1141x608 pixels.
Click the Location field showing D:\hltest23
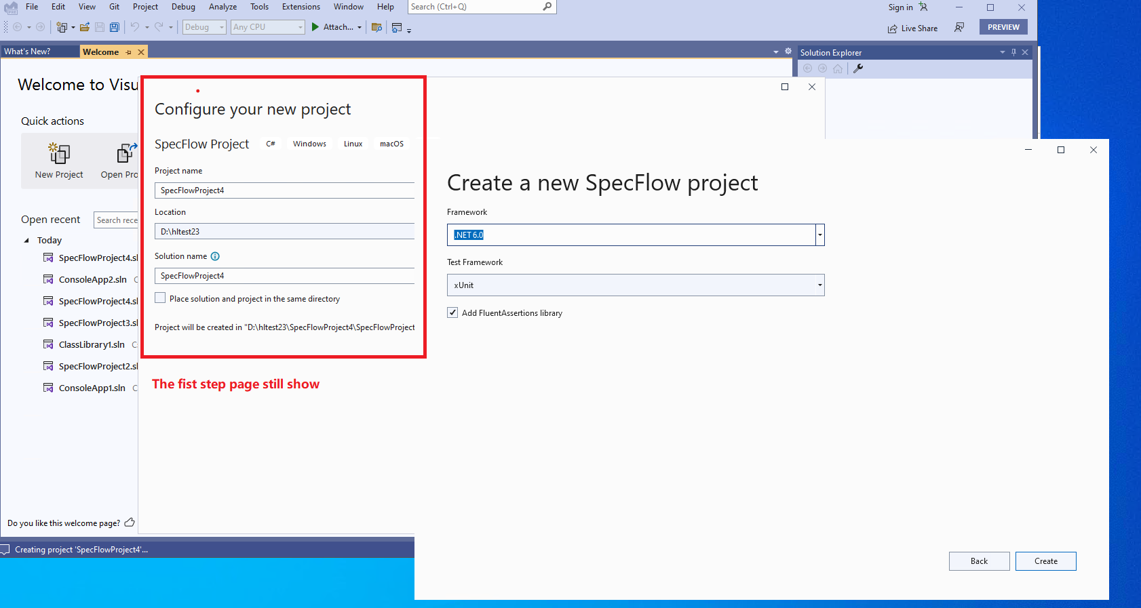[x=284, y=232]
